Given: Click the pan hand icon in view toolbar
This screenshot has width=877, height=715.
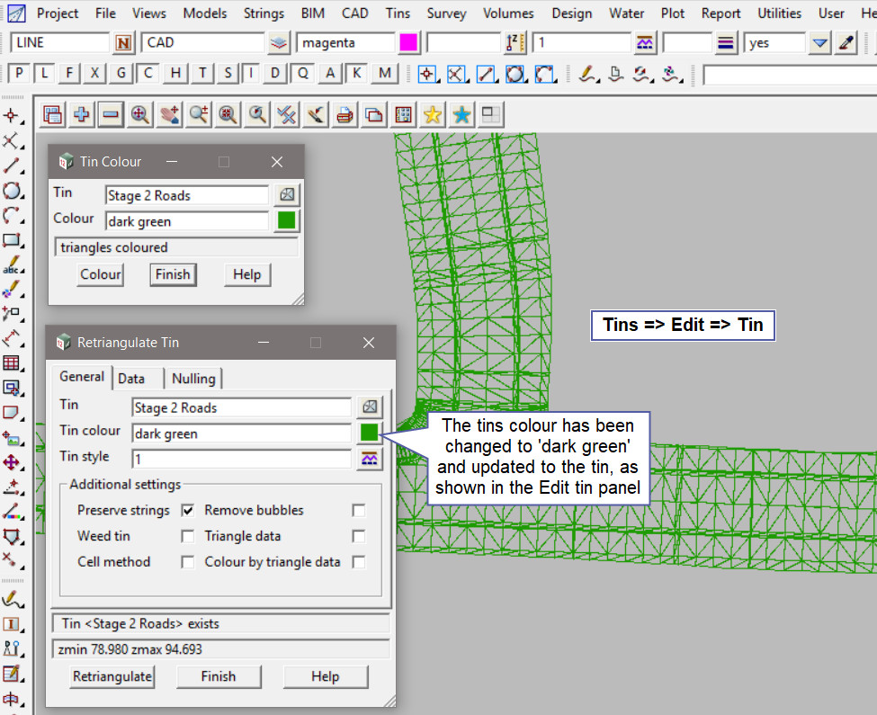Looking at the screenshot, I should (169, 114).
